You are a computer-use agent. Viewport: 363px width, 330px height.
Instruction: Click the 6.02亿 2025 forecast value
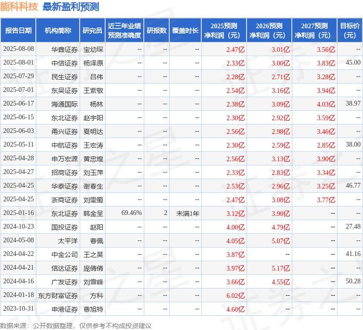click(x=235, y=296)
